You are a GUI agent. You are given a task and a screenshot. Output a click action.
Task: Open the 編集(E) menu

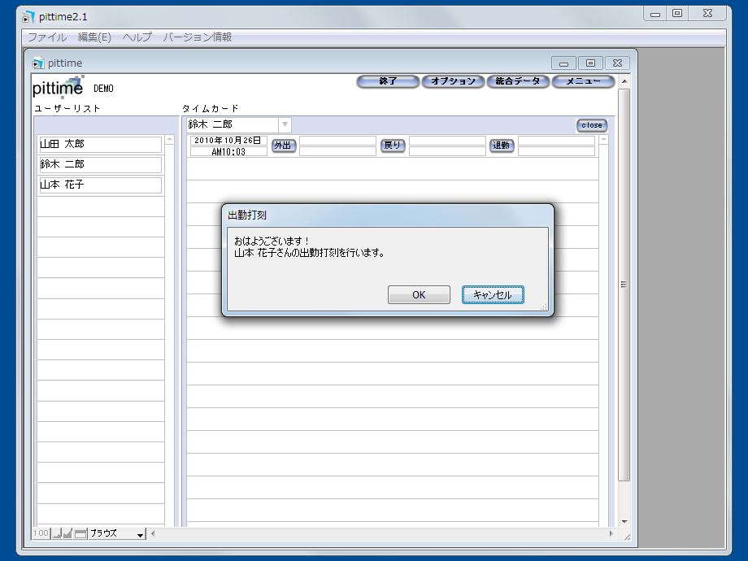[94, 37]
